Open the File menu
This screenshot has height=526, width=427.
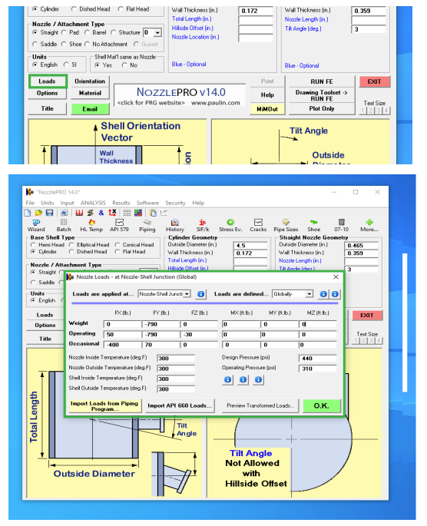click(30, 203)
